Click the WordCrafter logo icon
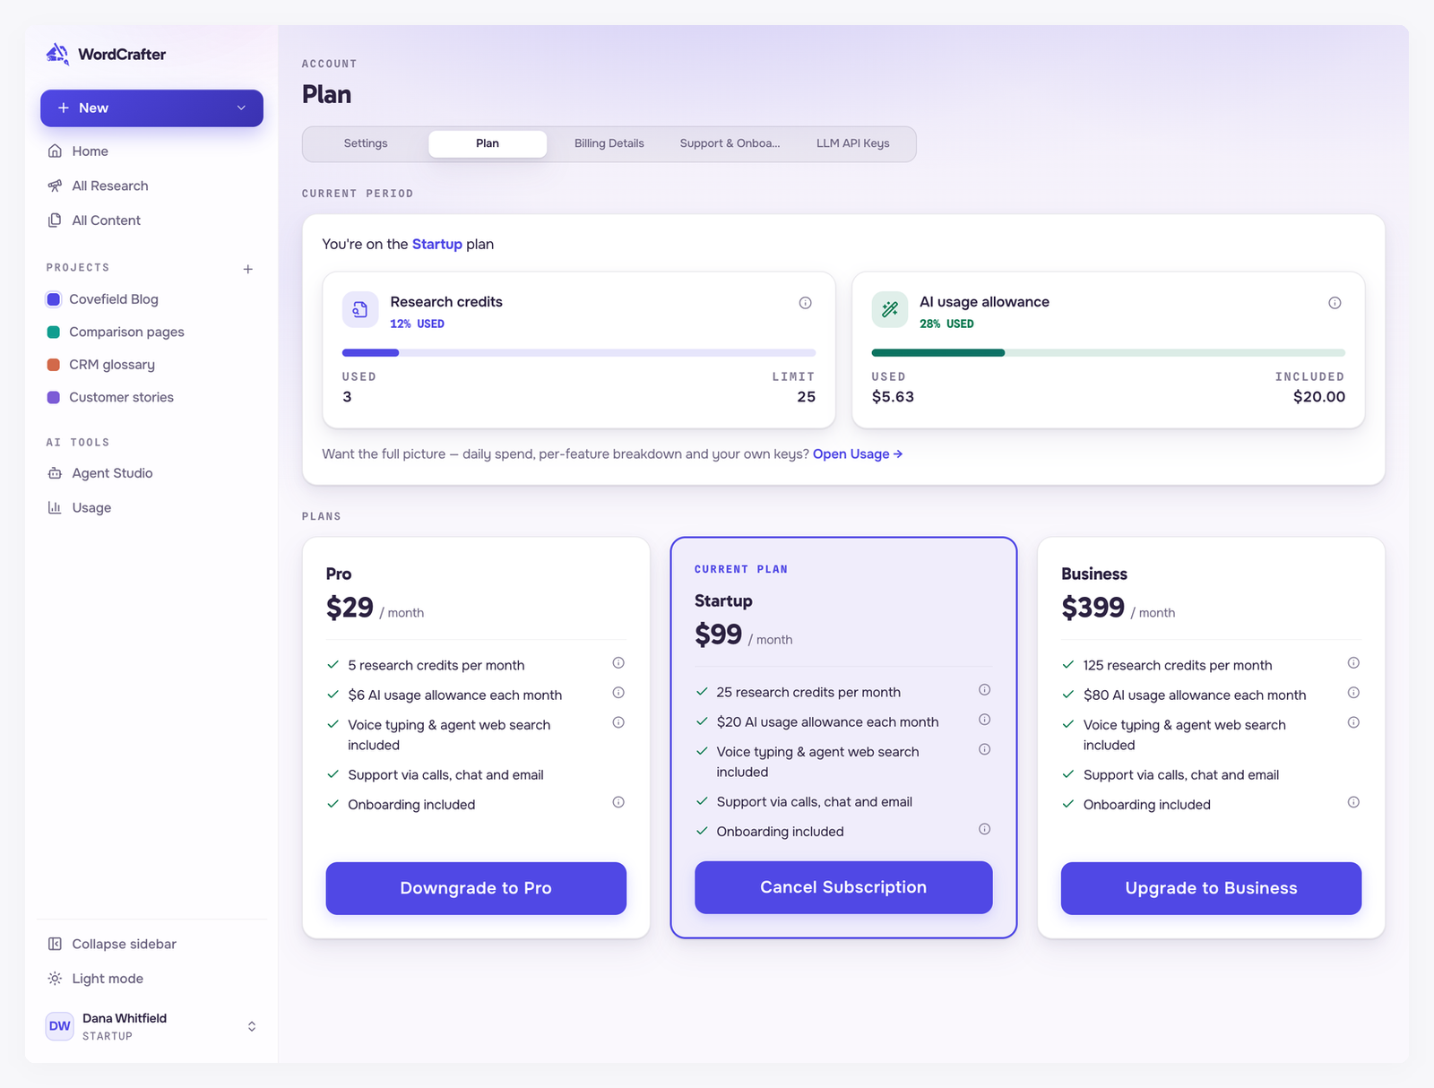Viewport: 1434px width, 1088px height. point(57,54)
